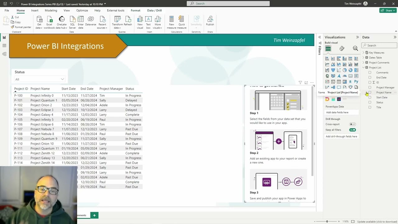
Task: Adjust the zoom slider
Action: (327, 222)
